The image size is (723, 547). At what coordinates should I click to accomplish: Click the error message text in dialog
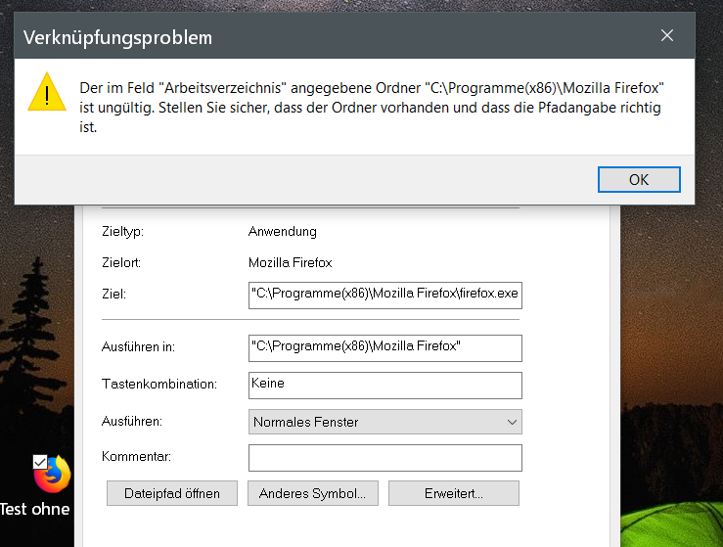point(371,108)
